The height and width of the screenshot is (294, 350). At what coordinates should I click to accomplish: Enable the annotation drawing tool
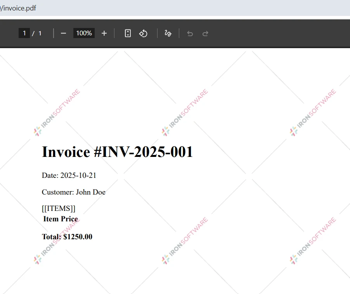[168, 33]
